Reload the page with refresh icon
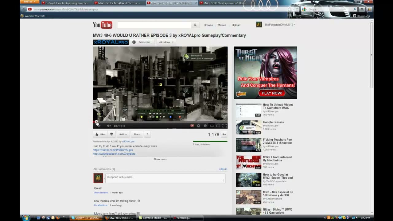 tap(297, 10)
